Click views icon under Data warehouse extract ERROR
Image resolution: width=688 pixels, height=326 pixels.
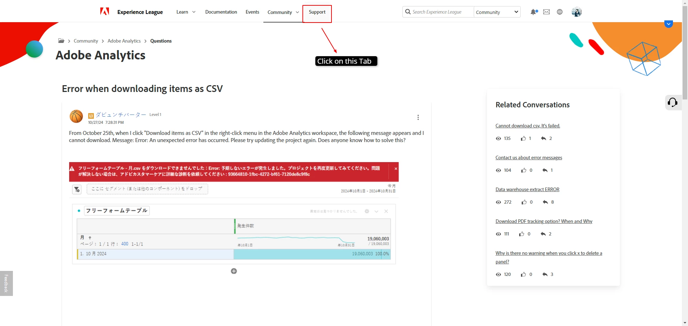pos(498,202)
